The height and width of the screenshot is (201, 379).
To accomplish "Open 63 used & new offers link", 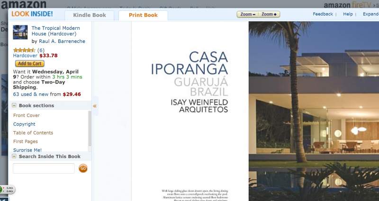I will click(x=31, y=94).
